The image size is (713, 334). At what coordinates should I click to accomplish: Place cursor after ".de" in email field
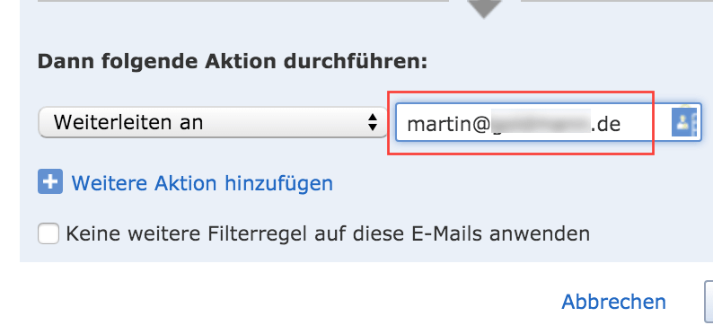point(622,124)
